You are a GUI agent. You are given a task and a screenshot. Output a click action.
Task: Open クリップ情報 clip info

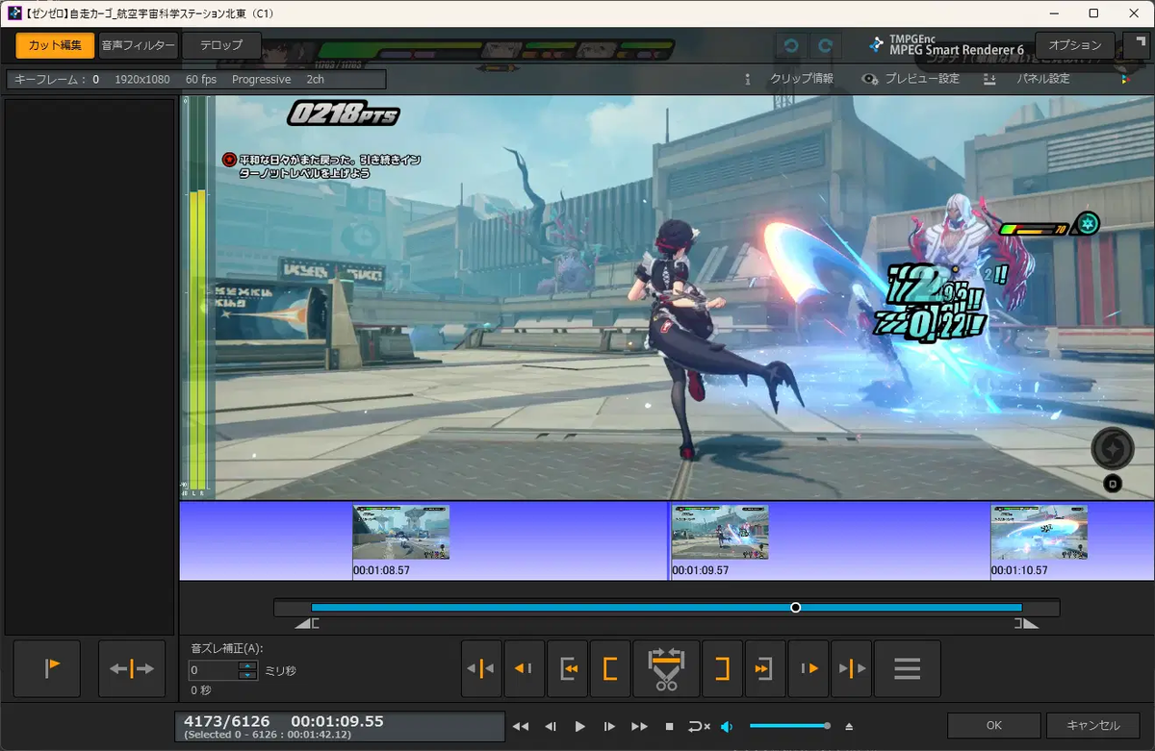tap(789, 79)
